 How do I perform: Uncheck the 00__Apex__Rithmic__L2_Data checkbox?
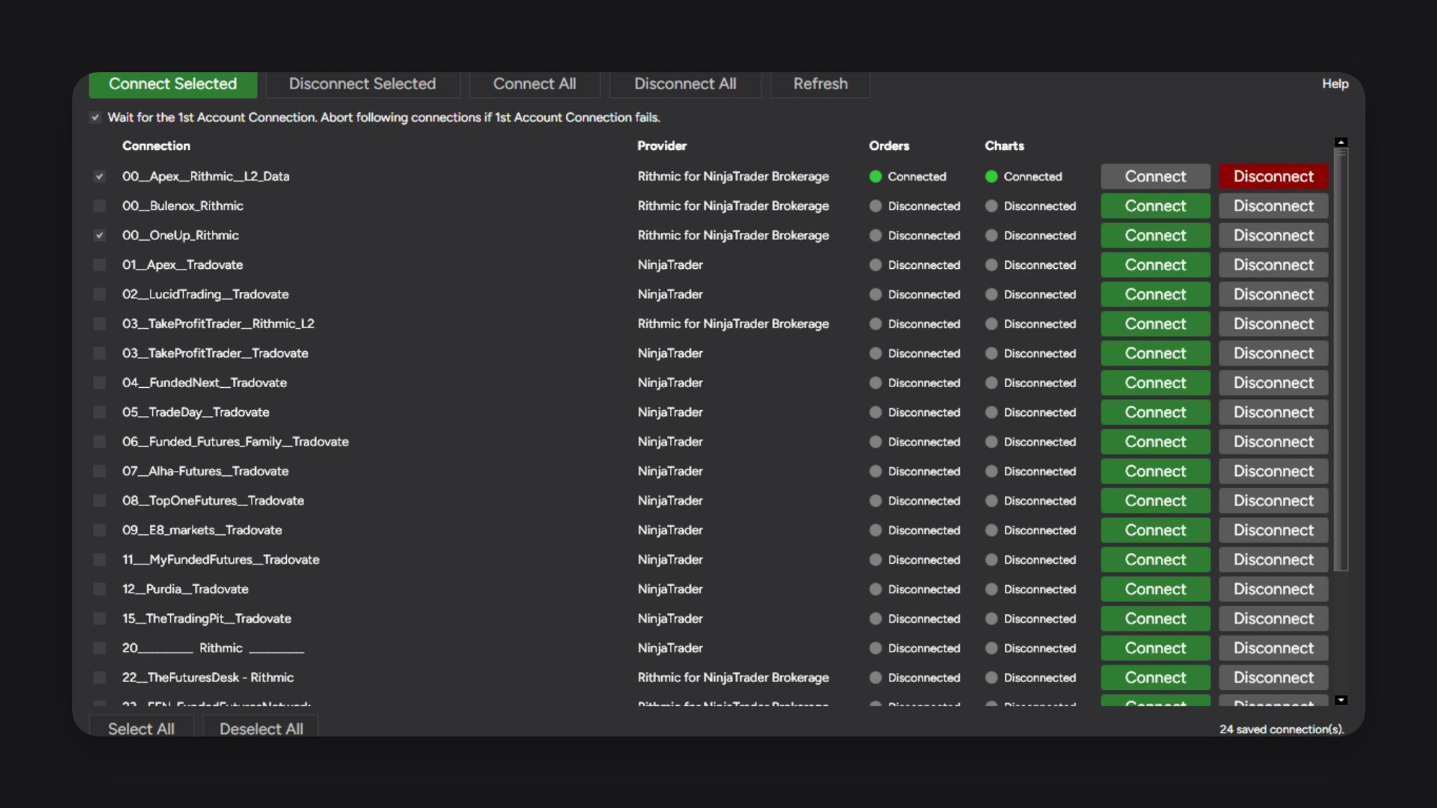[x=99, y=176]
